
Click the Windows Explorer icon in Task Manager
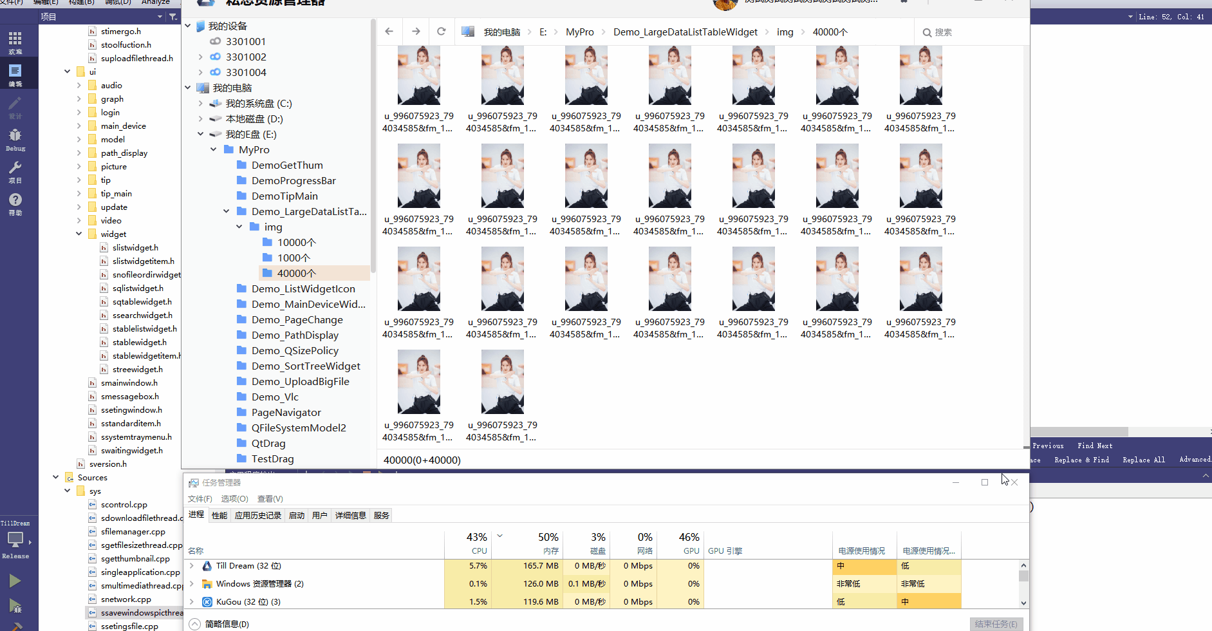(207, 584)
